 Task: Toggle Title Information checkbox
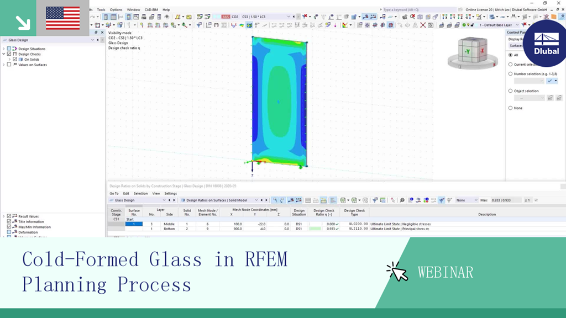(9, 222)
